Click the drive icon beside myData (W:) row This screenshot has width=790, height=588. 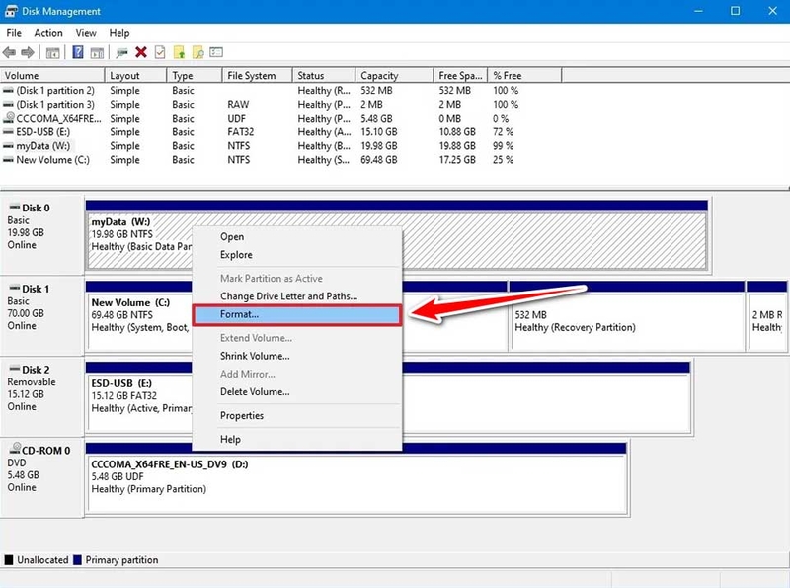pos(8,146)
